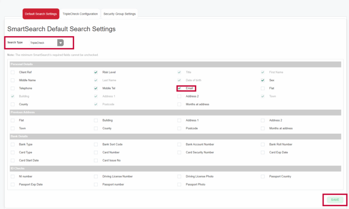
Task: Tick the Passport Exp Date checkbox
Action: pos(13,185)
